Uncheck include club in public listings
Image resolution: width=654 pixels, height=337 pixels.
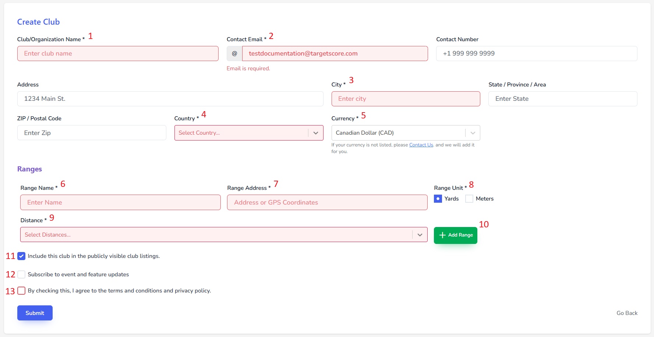click(x=21, y=256)
